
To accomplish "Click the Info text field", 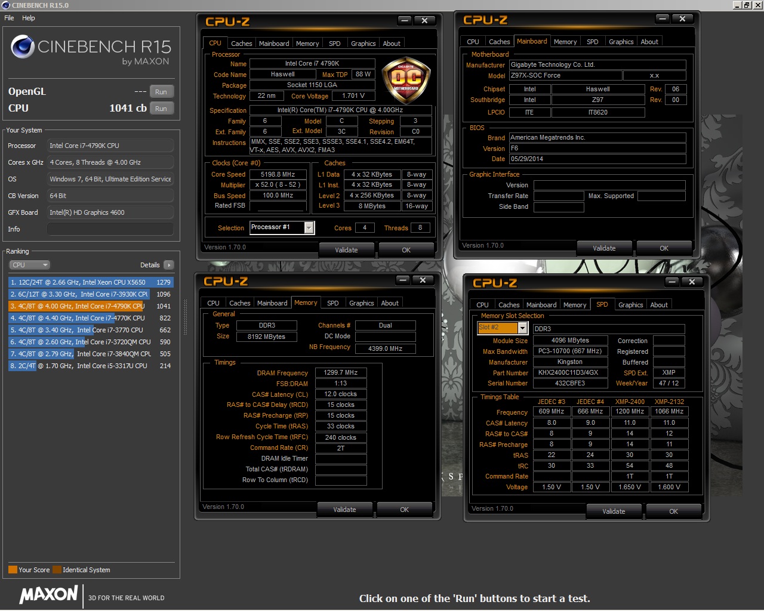I will point(110,229).
